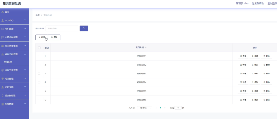Click 退出登录 link
Viewport: 277px width, 119px height.
[272, 4]
